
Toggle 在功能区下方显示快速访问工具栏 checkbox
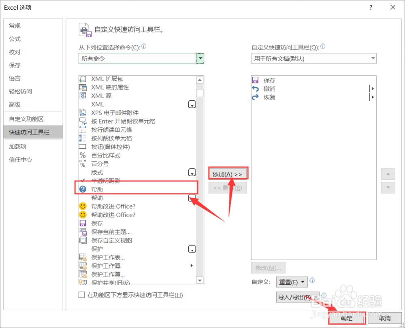82,295
